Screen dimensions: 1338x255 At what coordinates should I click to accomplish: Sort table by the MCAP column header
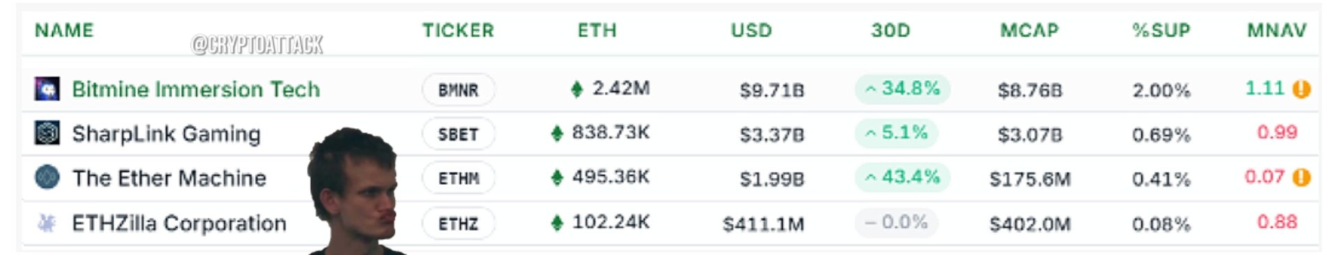[x=1029, y=31]
